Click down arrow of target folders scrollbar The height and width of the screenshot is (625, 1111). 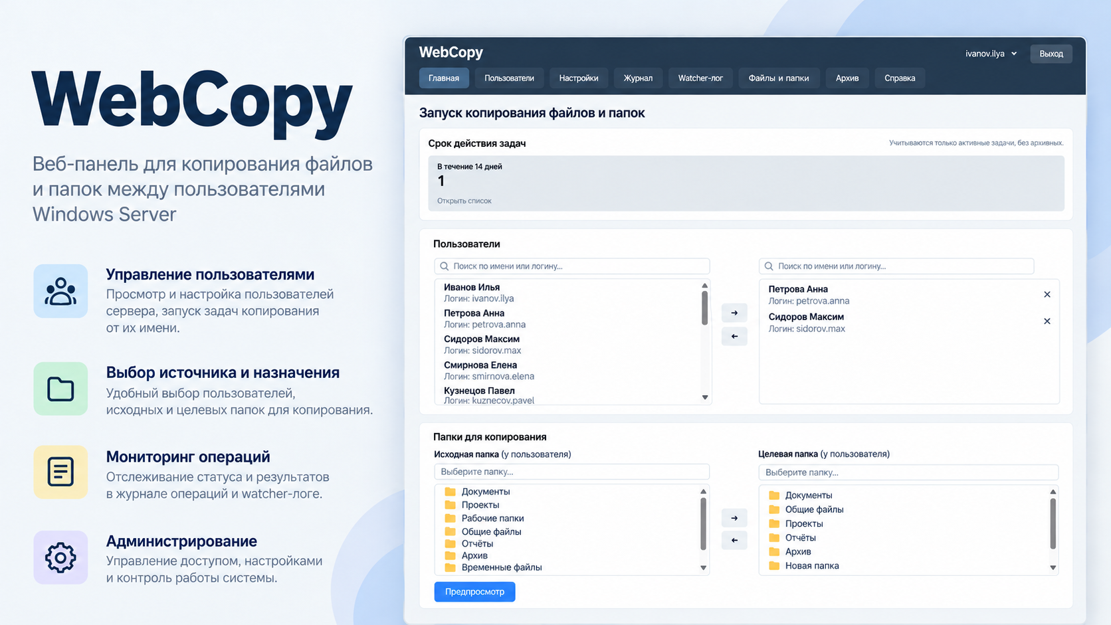click(1053, 568)
